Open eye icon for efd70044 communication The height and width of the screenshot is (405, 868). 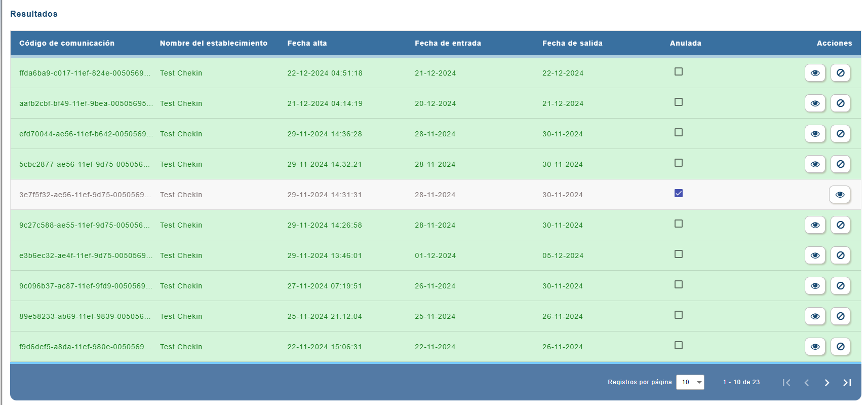click(815, 134)
